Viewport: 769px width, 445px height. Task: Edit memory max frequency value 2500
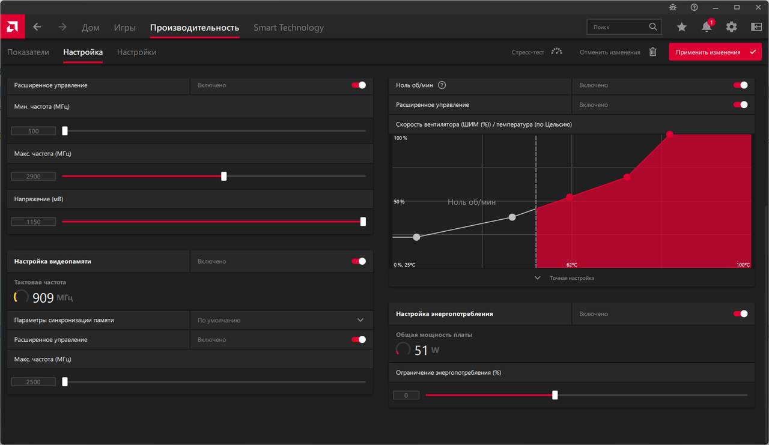click(34, 382)
